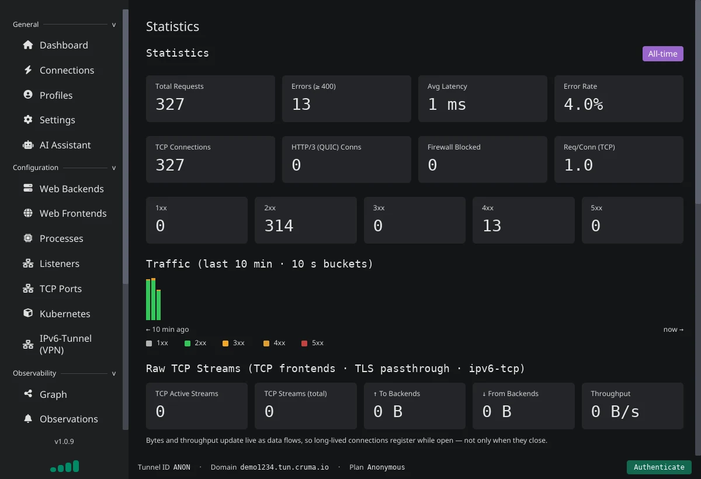Click the HTTP/3 (QUIC) Conns card
Image resolution: width=701 pixels, height=479 pixels.
(x=346, y=159)
